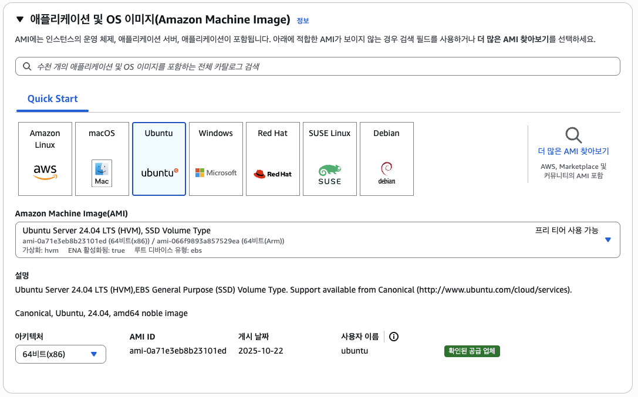Click text Canonical, Ubuntu, 24.04, amd64 noble image
The height and width of the screenshot is (397, 638).
(102, 313)
